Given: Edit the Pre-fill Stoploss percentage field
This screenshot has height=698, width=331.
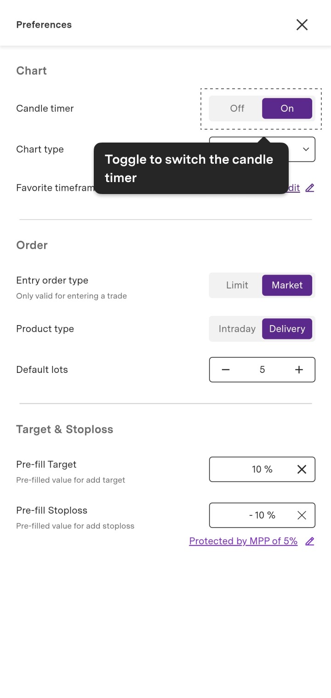Looking at the screenshot, I should point(262,515).
